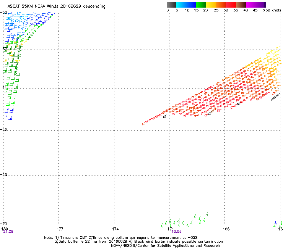Click the '45' label under the color scale
Image resolution: width=283 pixels, height=248 pixels.
255,10
